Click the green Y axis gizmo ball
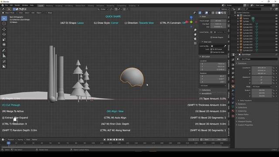 [x=191, y=22]
